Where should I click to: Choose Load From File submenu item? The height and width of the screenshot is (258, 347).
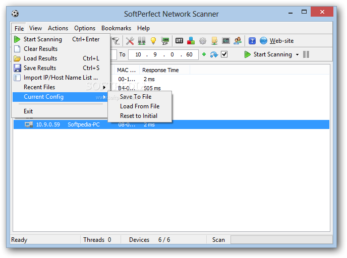pos(140,106)
